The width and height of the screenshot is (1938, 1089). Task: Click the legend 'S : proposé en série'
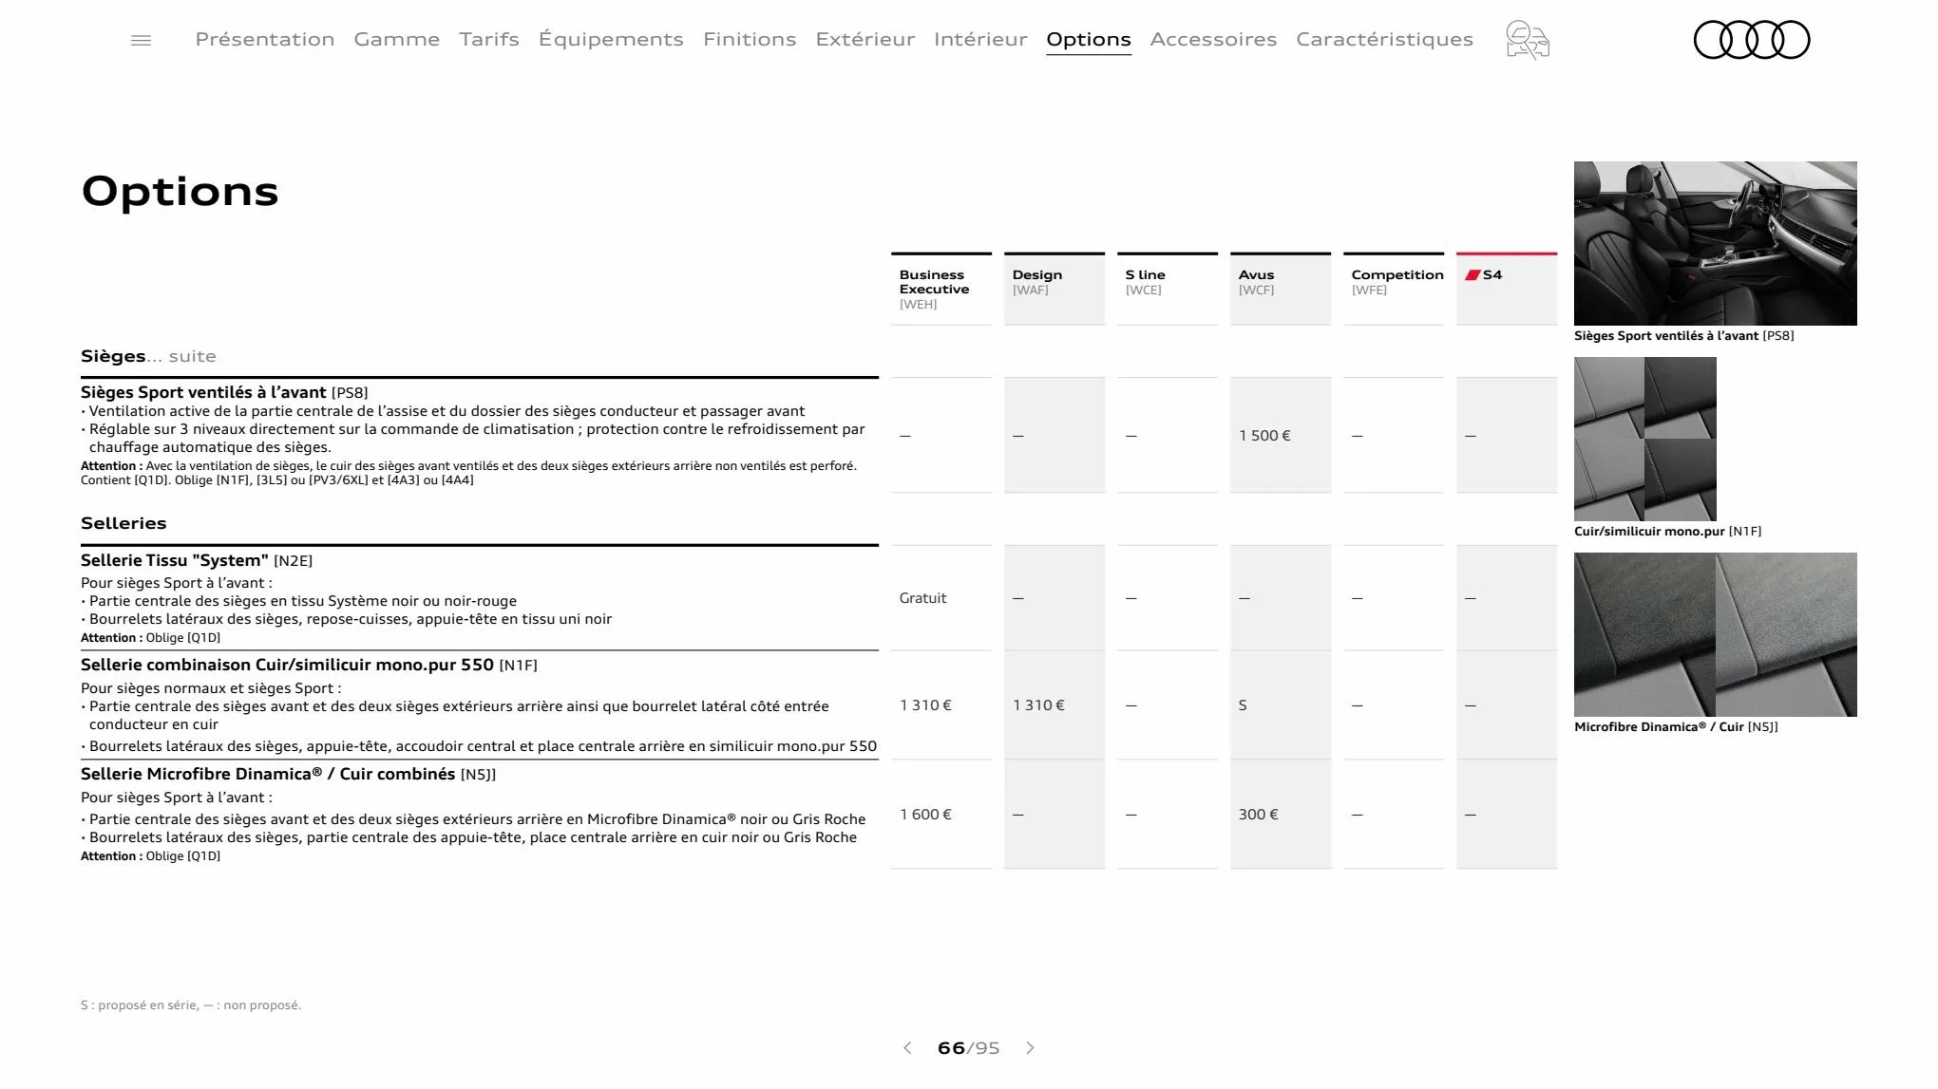pos(191,1005)
